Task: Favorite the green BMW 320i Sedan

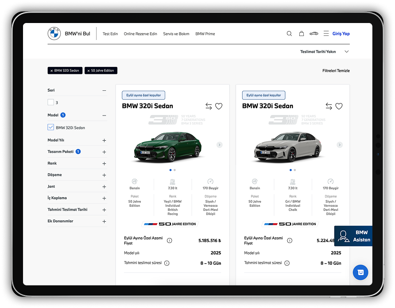Action: (x=219, y=106)
